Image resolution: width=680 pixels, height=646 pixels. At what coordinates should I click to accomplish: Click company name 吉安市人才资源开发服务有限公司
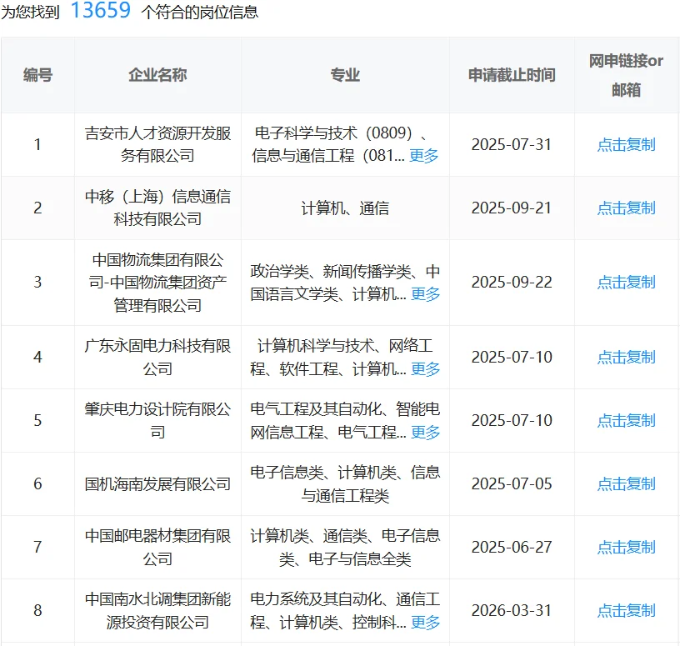(157, 144)
